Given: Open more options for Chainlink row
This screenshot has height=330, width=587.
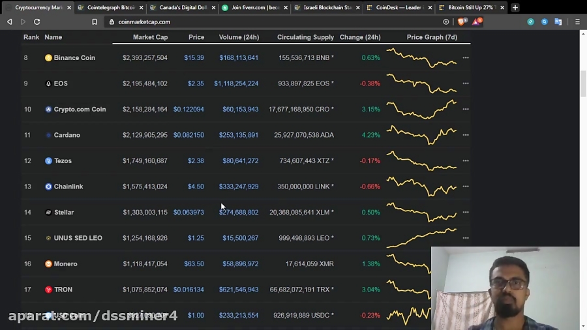Looking at the screenshot, I should point(466,187).
